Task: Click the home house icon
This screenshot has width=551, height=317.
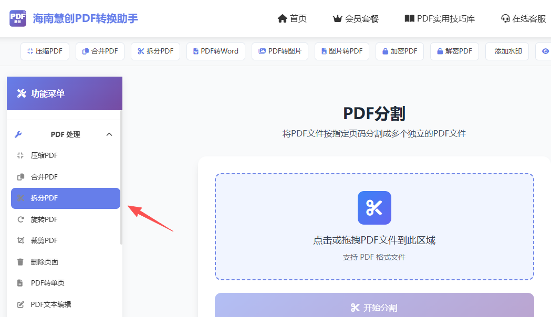Action: click(x=282, y=18)
